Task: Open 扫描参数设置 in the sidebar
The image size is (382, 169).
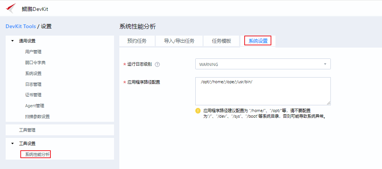Action: coord(37,117)
